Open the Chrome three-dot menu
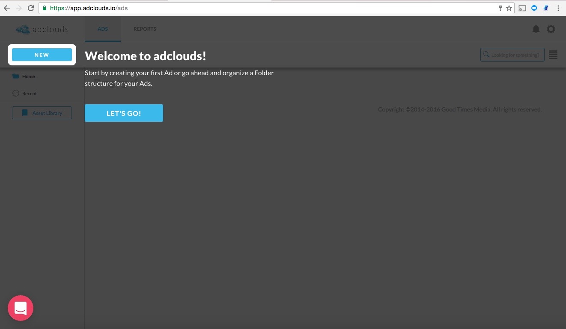566x329 pixels. point(558,8)
